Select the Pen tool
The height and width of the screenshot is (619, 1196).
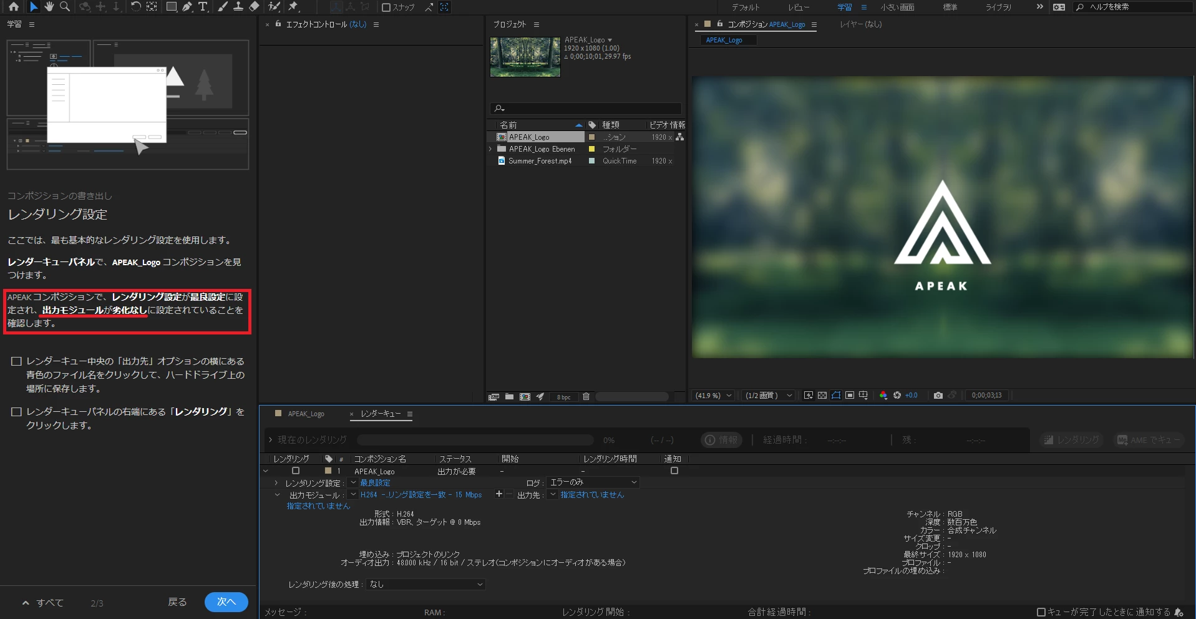coord(187,6)
